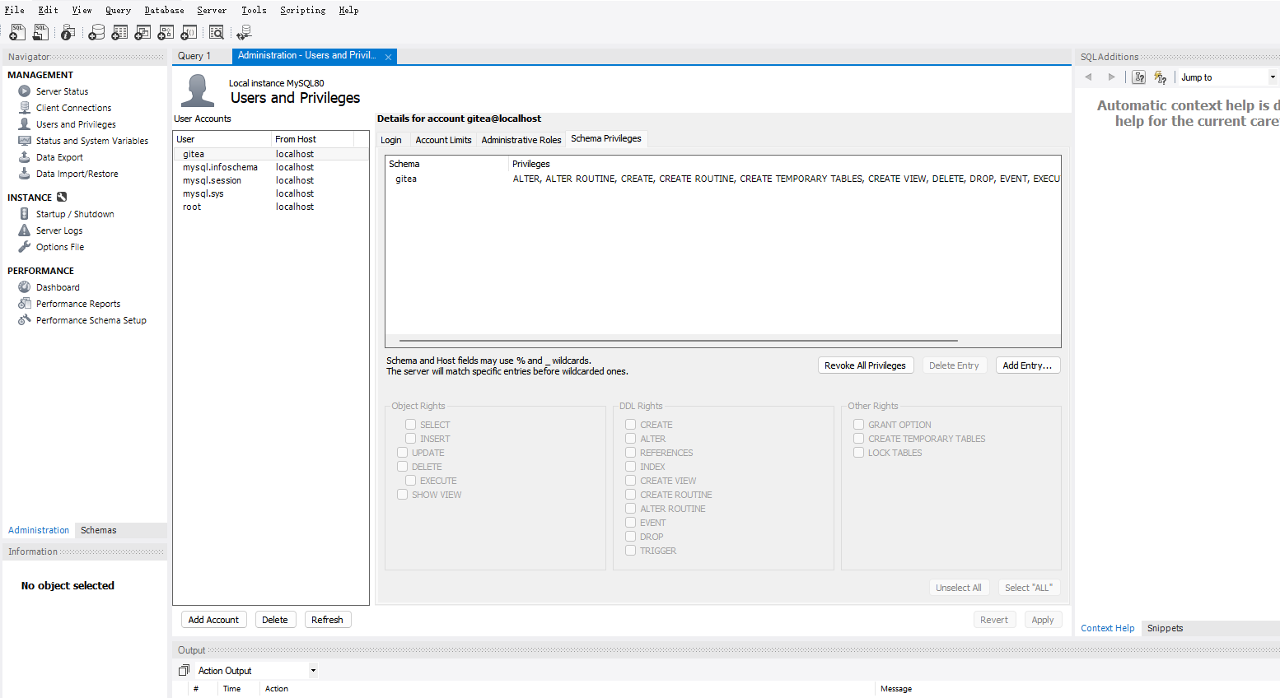Create new schema toolbar icon
The image size is (1280, 698).
pyautogui.click(x=96, y=32)
